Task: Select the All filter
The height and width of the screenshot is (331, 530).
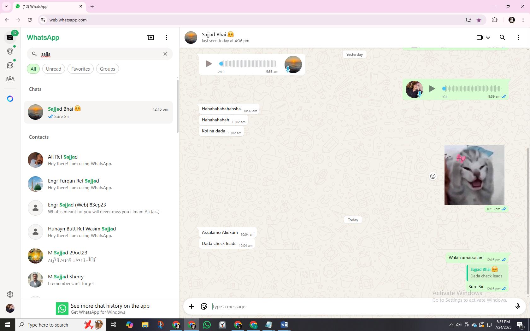Action: click(x=33, y=69)
